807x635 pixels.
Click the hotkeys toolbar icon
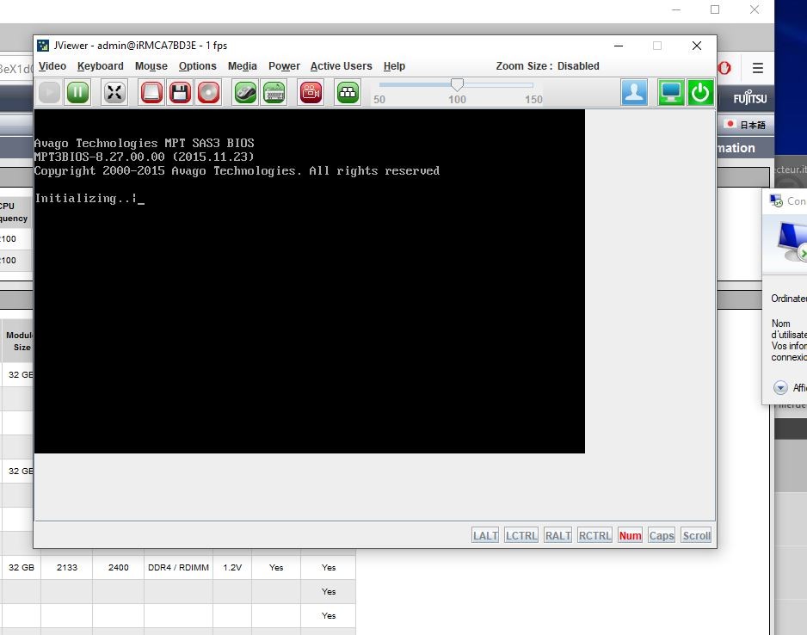[348, 93]
